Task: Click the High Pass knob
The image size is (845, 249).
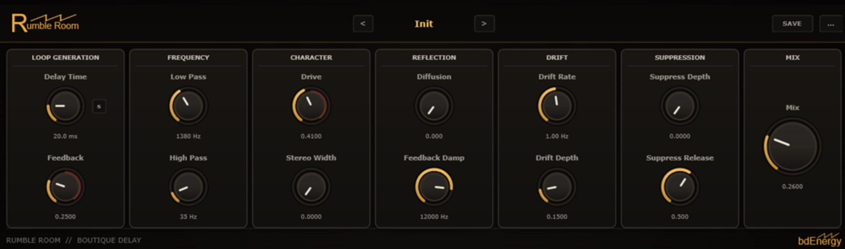Action: [x=188, y=187]
